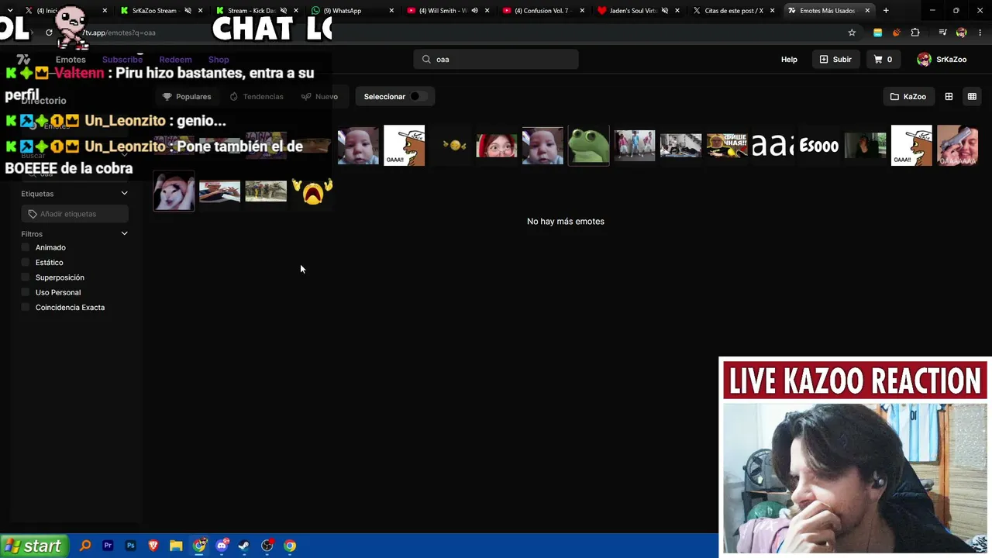Open a new browser tab
992x558 pixels.
(x=886, y=11)
